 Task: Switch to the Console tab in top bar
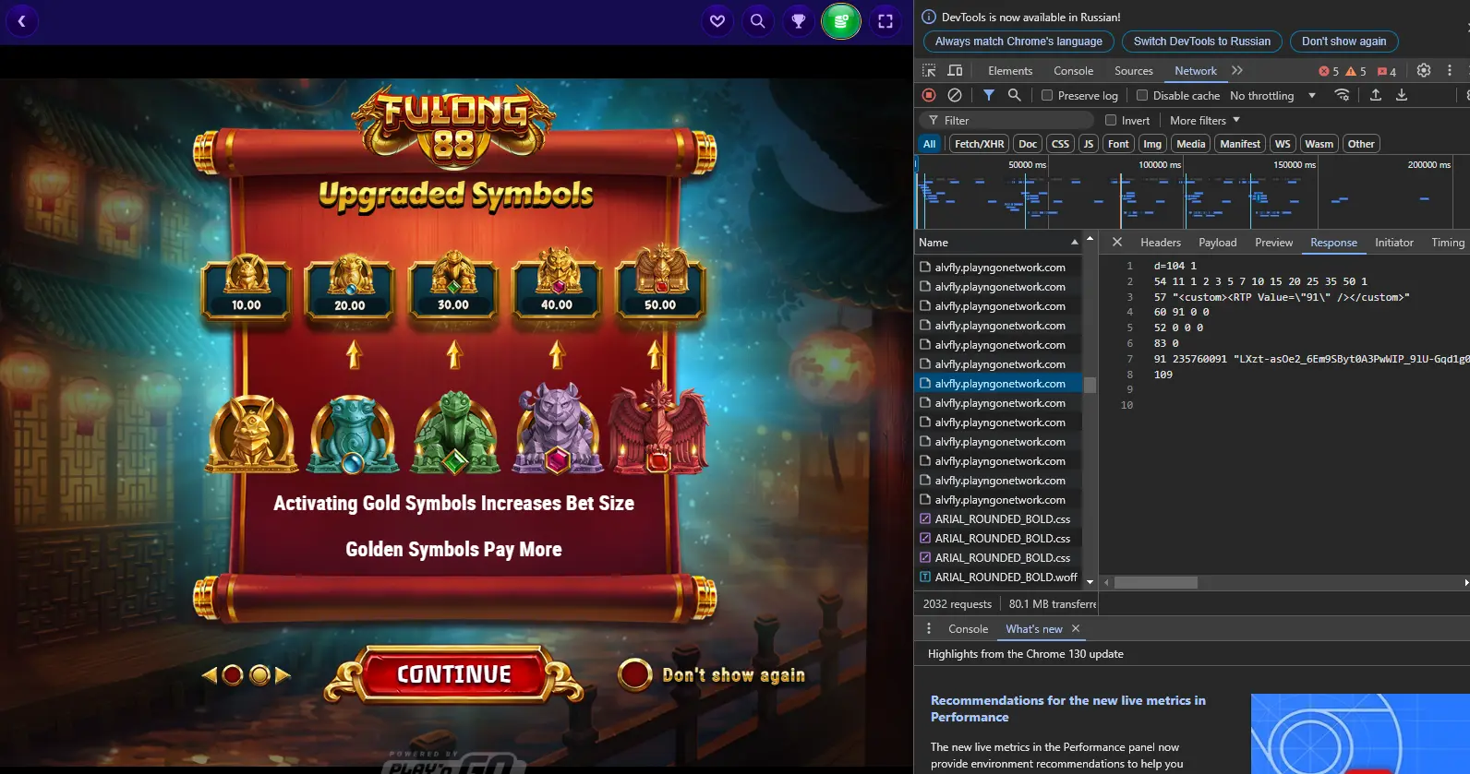point(1073,71)
